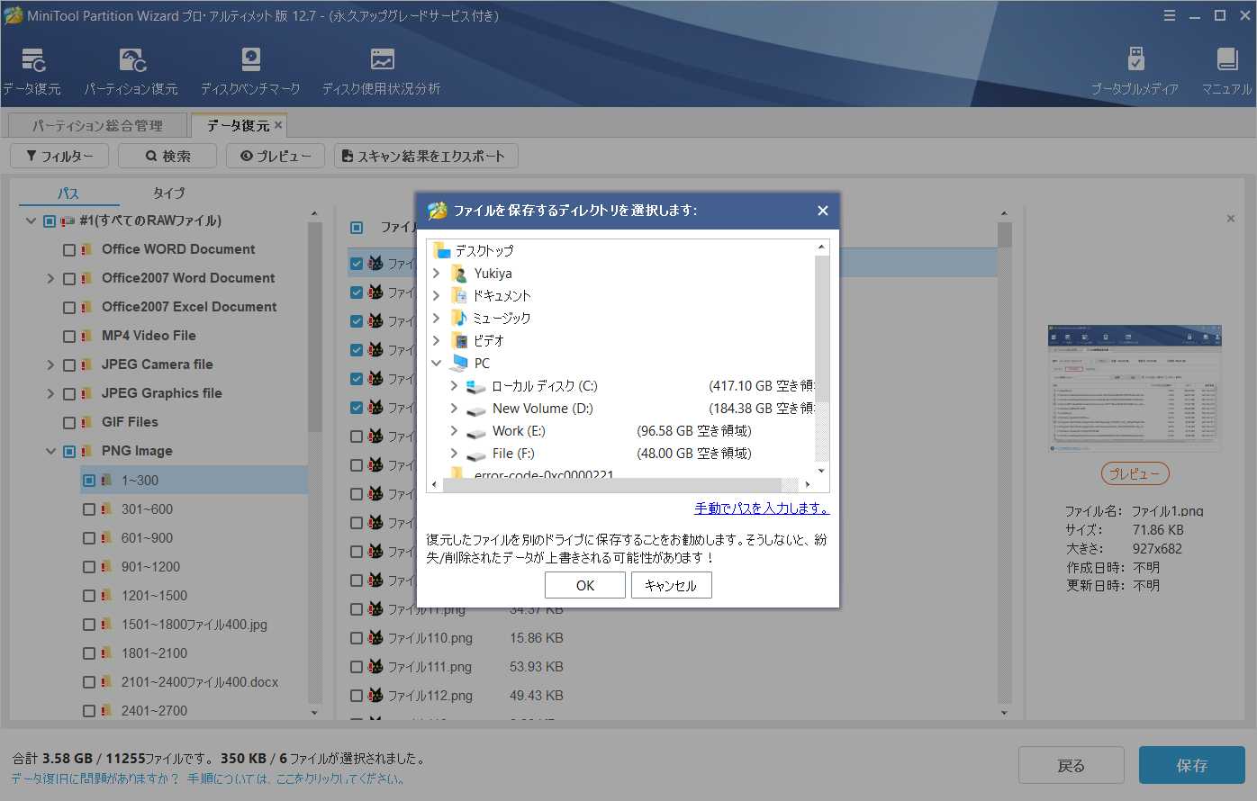Click 手動でパスを入力します link
This screenshot has height=801, width=1257.
(762, 508)
